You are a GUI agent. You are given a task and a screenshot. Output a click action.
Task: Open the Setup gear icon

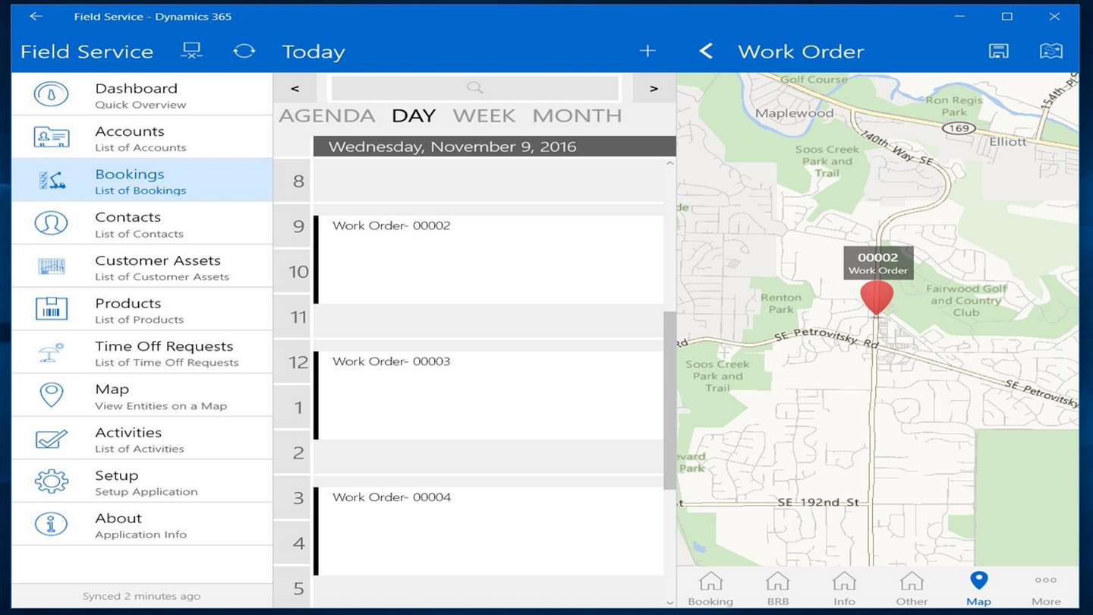coord(52,481)
